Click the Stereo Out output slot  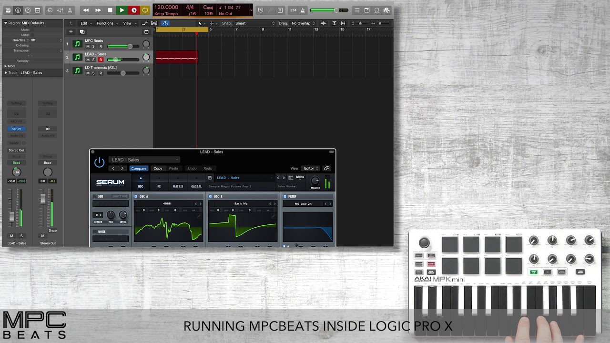[x=17, y=150]
